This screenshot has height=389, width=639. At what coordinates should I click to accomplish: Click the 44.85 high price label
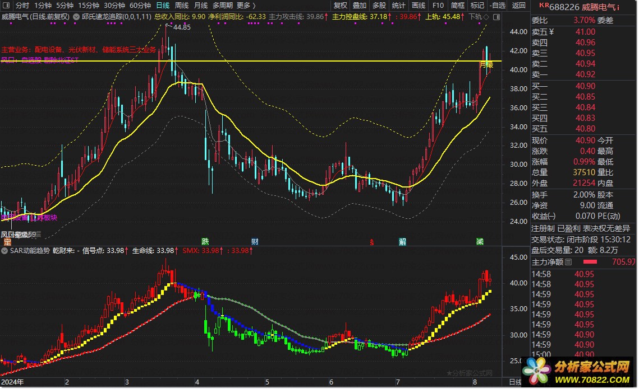point(182,27)
